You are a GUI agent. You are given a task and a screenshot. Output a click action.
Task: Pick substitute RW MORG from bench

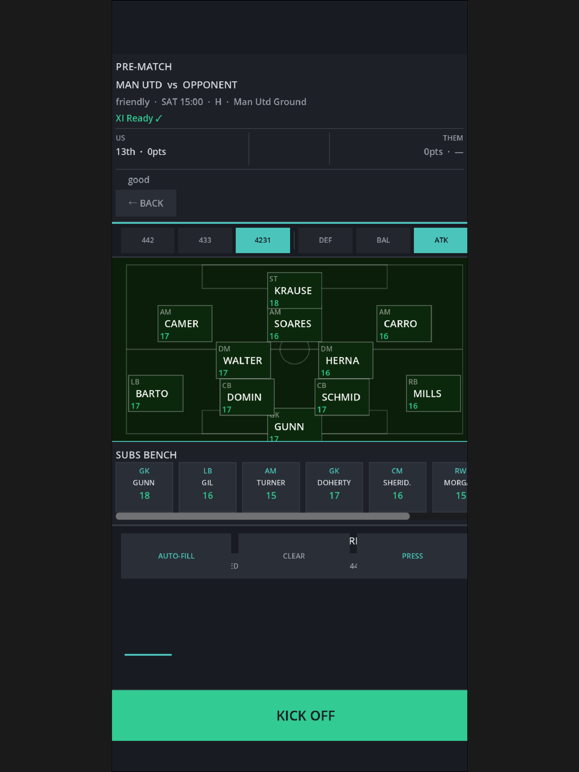pyautogui.click(x=450, y=487)
